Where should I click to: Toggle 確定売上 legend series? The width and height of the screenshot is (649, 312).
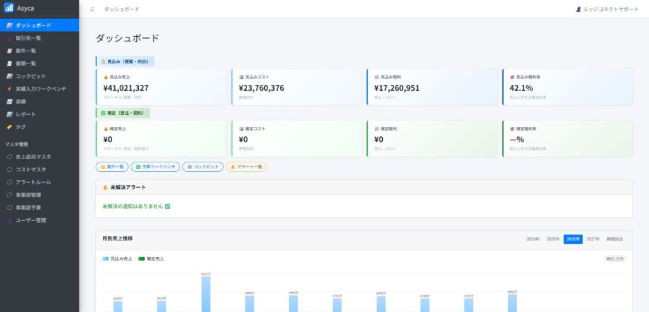(x=152, y=259)
